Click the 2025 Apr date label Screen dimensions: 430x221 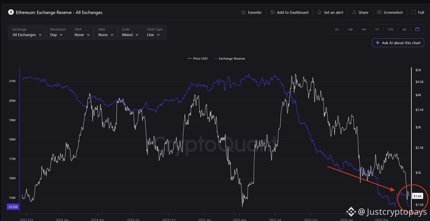pyautogui.click(x=240, y=219)
